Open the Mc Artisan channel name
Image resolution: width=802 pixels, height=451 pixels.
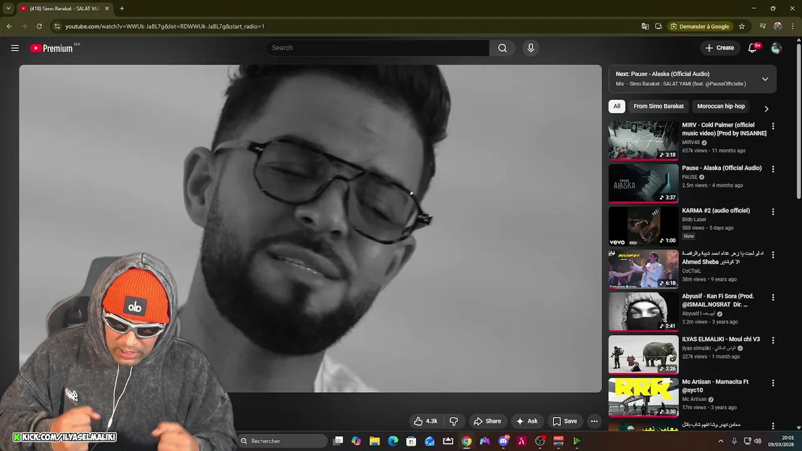coord(694,399)
